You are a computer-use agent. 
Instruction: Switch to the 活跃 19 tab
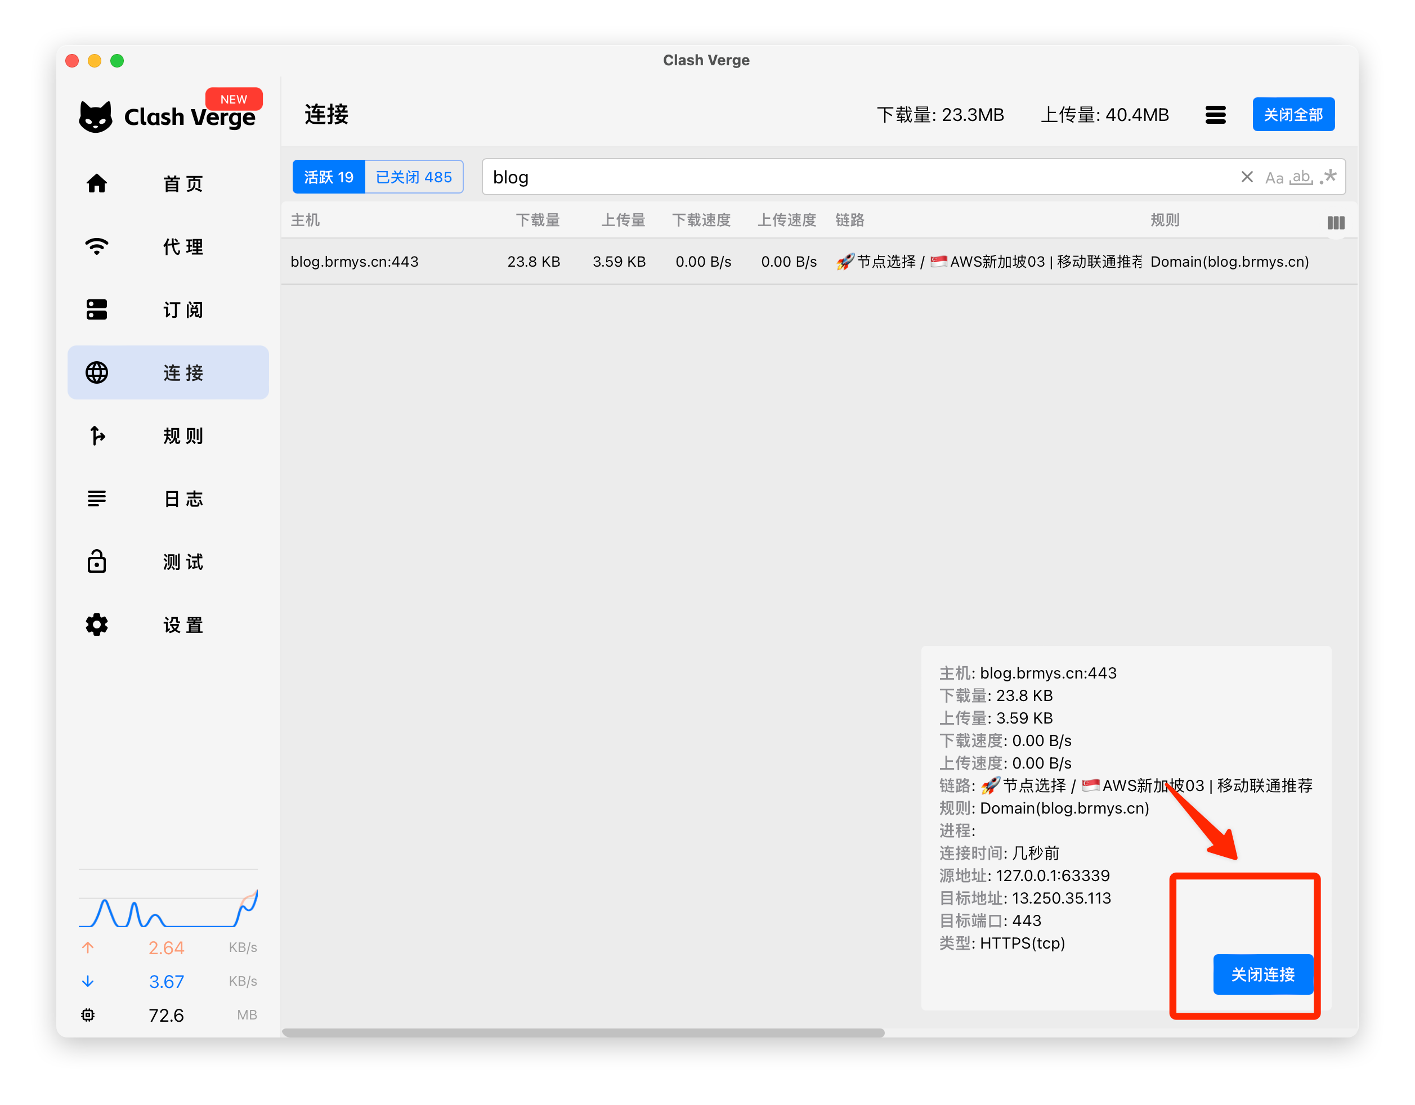pyautogui.click(x=329, y=177)
